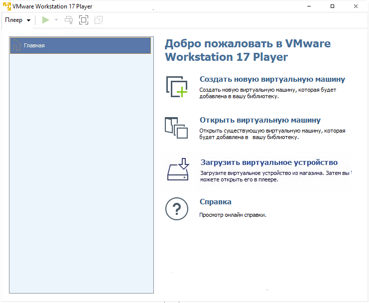Click the open virtual machine icon

[176, 128]
